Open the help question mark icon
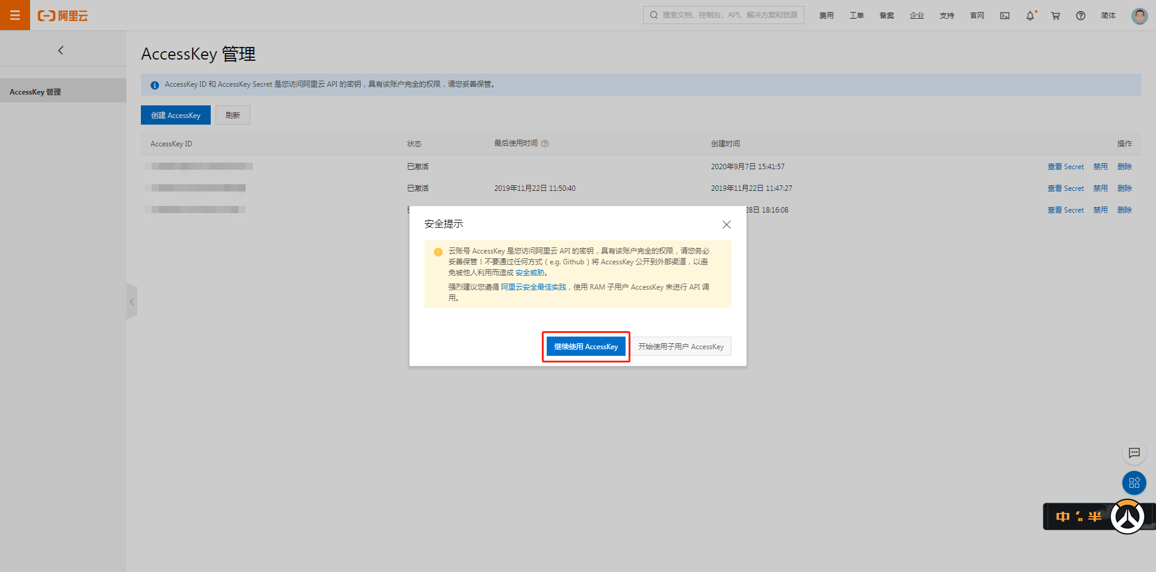The height and width of the screenshot is (572, 1156). 1081,16
